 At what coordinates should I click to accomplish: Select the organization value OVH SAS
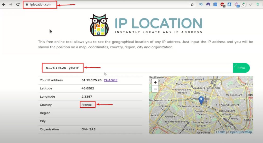tap(88, 129)
